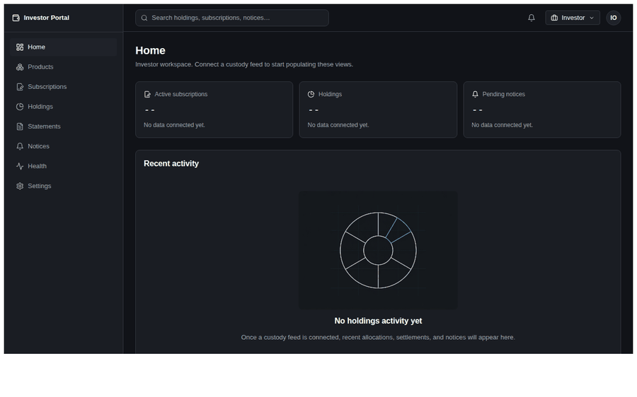Open Statements from sidebar
The height and width of the screenshot is (397, 637).
click(64, 126)
